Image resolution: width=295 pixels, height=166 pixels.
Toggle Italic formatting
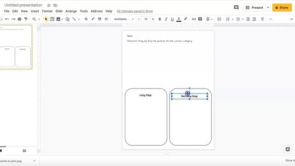(166, 19)
